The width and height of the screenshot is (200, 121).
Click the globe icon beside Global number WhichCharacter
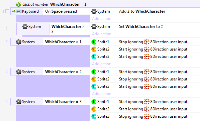pos(18,4)
